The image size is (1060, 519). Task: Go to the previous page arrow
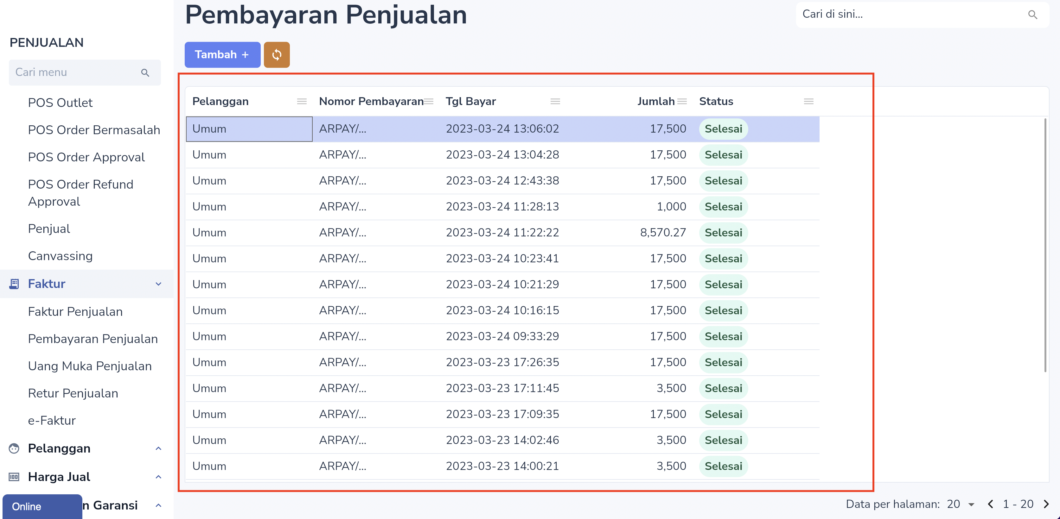tap(990, 504)
